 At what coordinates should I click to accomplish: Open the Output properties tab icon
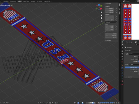(122, 54)
